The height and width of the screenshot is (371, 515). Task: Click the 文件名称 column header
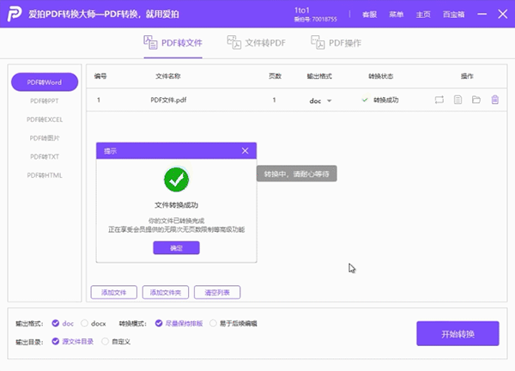[168, 76]
